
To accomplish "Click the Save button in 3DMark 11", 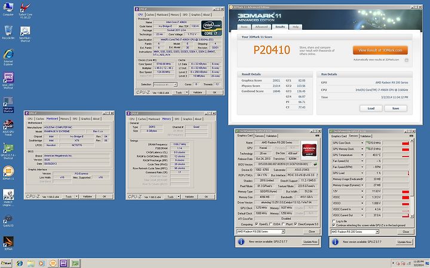I will coord(395,108).
